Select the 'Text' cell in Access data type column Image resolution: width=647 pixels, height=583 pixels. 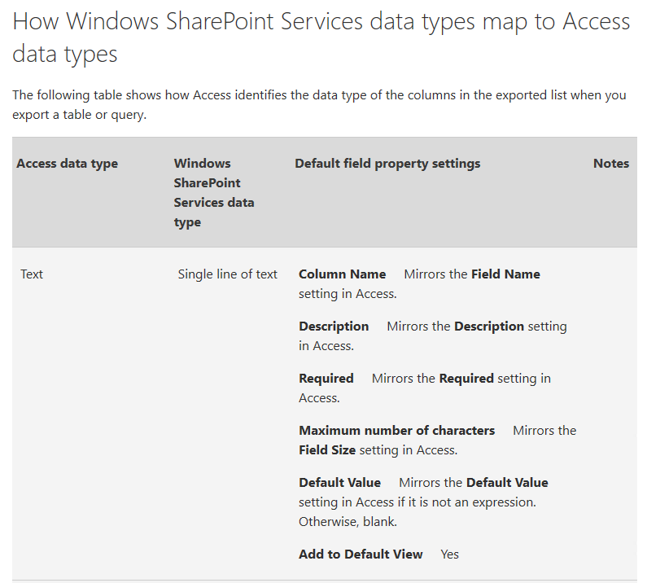coord(32,274)
